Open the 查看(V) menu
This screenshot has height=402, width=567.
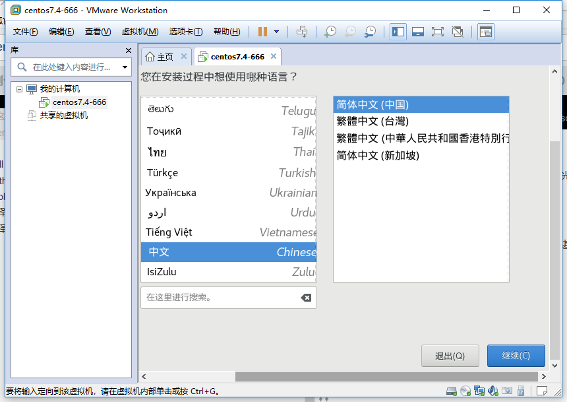(98, 32)
